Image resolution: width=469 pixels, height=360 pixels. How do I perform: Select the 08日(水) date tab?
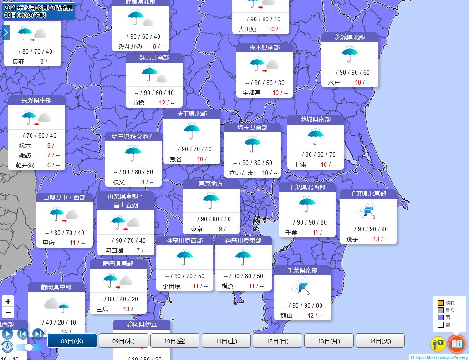pos(72,341)
